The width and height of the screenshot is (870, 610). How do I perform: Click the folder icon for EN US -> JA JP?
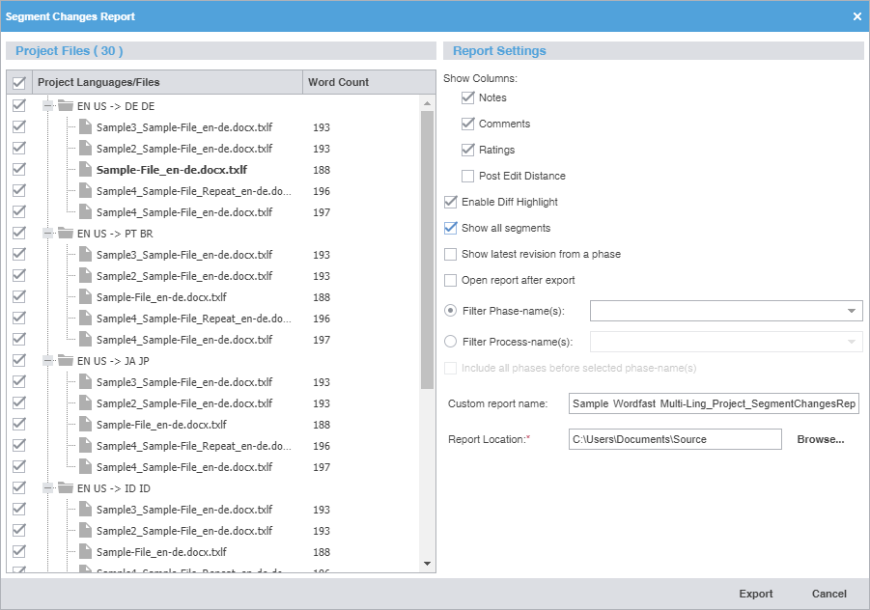pyautogui.click(x=66, y=361)
